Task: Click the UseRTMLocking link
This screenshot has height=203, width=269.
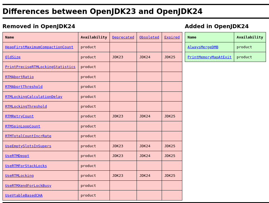Action: [20, 176]
